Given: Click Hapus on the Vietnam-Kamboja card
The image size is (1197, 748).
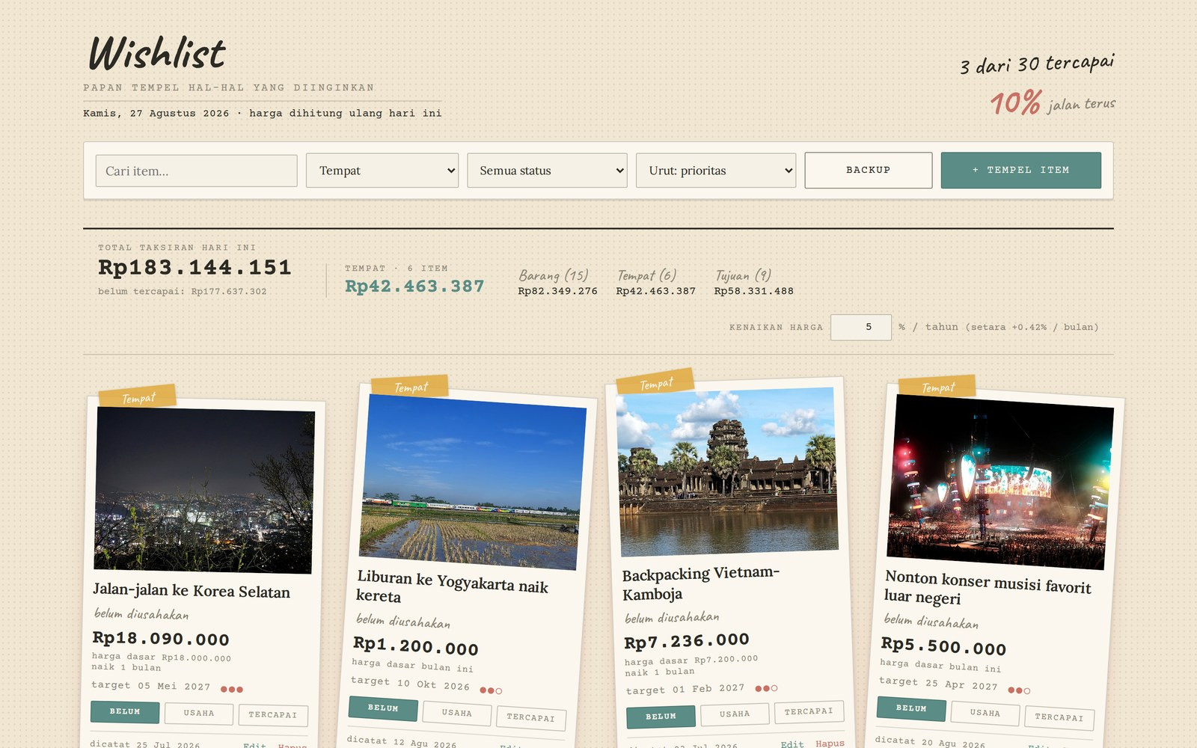Looking at the screenshot, I should coord(830,743).
